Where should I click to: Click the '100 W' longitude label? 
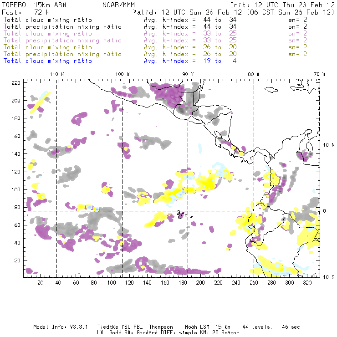(x=123, y=74)
